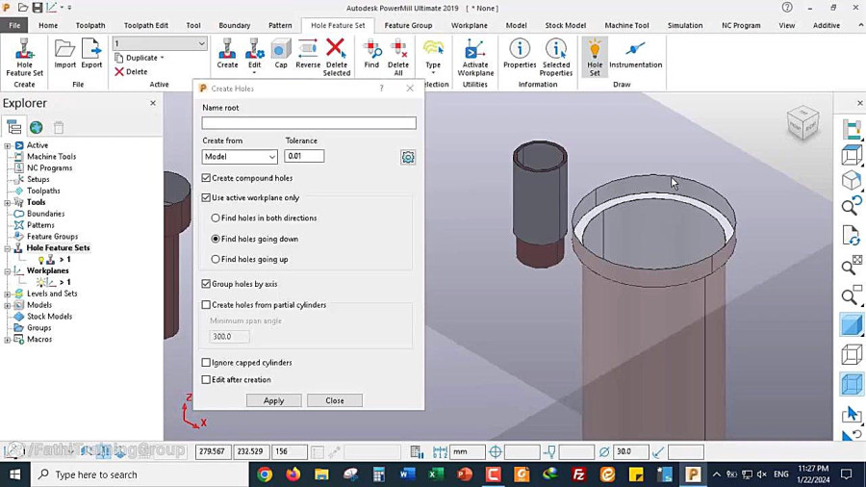The height and width of the screenshot is (487, 866).
Task: Enable Create holes from partial cylinders
Action: 206,305
